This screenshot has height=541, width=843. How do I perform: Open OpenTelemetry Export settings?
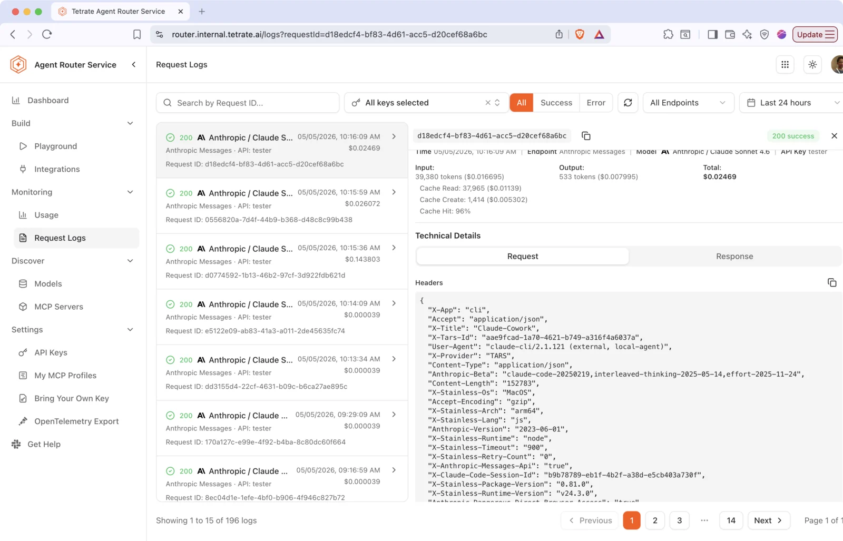coord(76,421)
